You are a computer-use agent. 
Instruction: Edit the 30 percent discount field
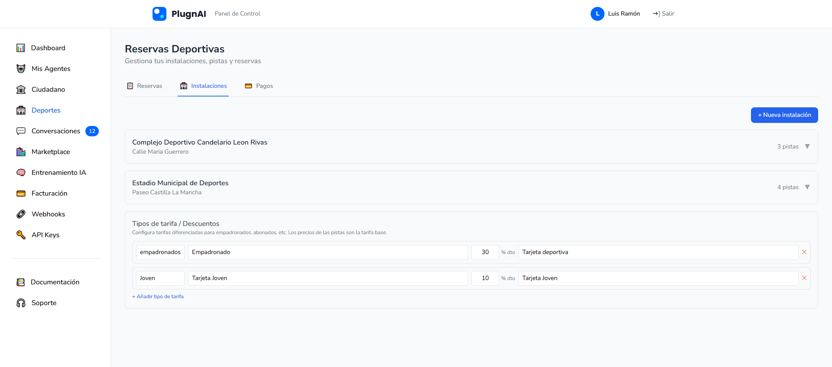pyautogui.click(x=485, y=252)
